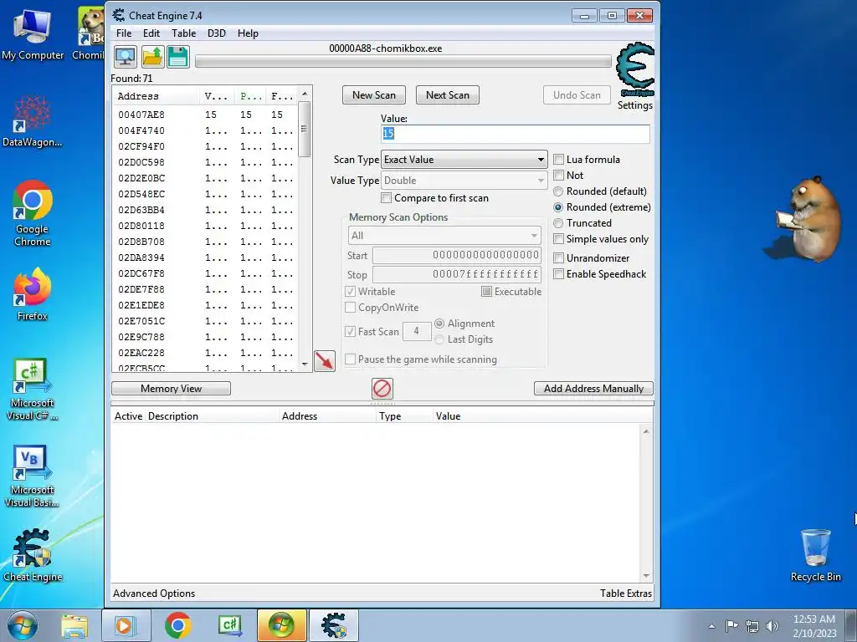Select the Truncated radio option
The width and height of the screenshot is (857, 642).
click(558, 223)
